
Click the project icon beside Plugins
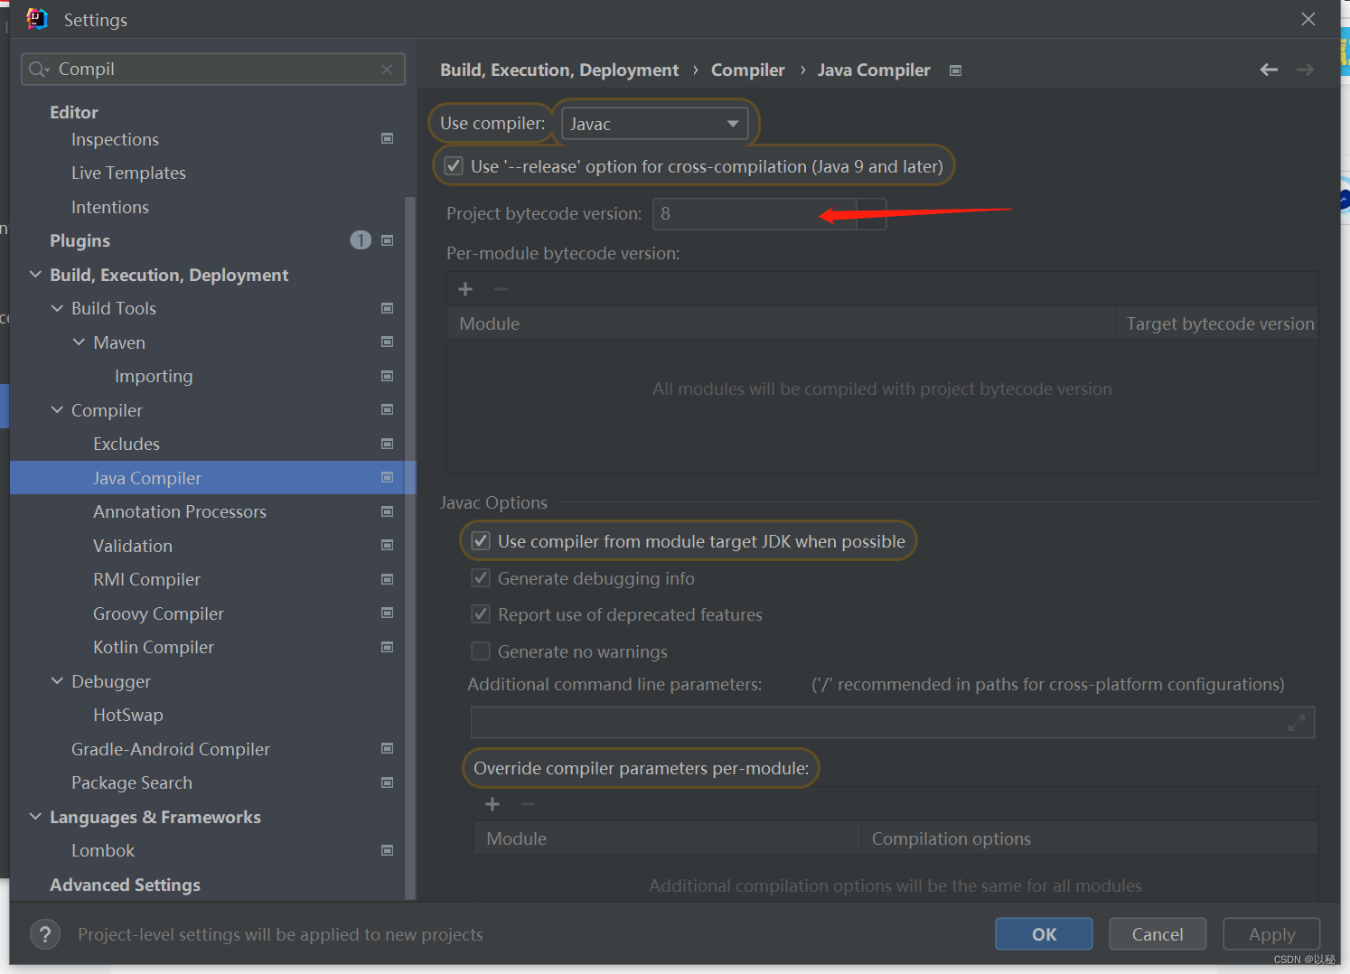[x=387, y=240]
